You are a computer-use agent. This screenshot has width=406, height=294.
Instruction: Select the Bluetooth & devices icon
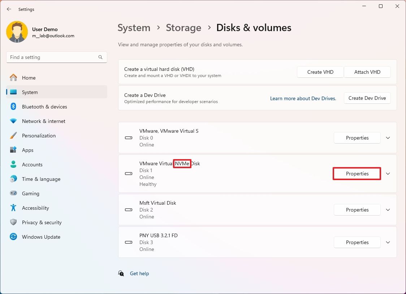[x=13, y=107]
